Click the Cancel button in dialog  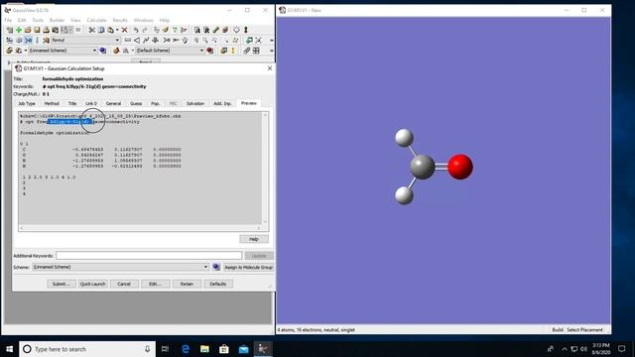tap(124, 284)
